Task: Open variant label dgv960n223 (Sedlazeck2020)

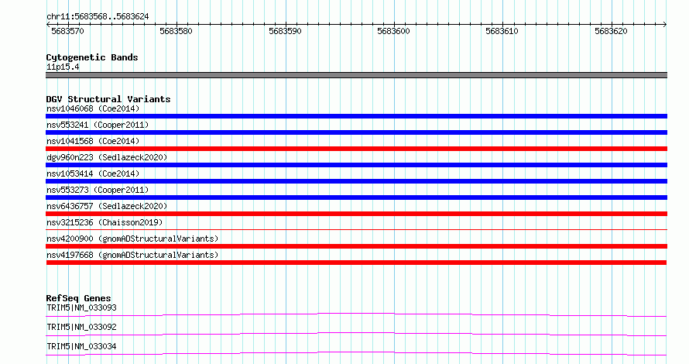Action: 107,157
